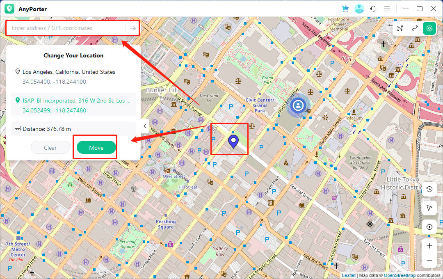Click the Los Angeles Street Civic Building label
Screen dimensions: 443x279
(360, 162)
